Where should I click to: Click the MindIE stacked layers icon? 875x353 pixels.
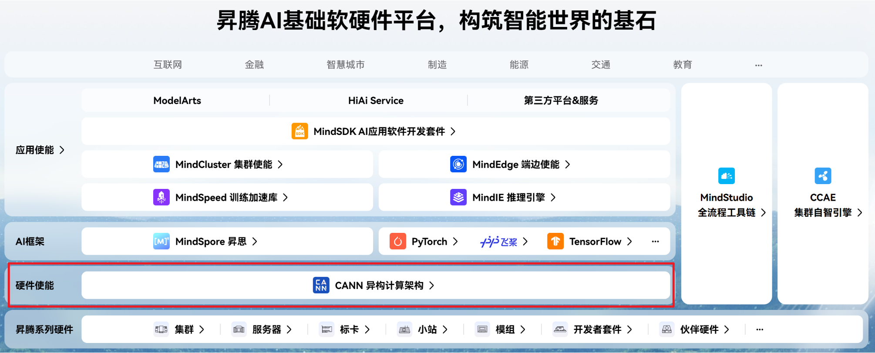[x=458, y=198]
